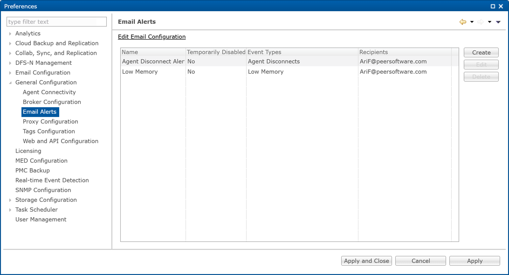Open the view menu triangle in header
Viewport: 509px width, 275px height.
(498, 22)
